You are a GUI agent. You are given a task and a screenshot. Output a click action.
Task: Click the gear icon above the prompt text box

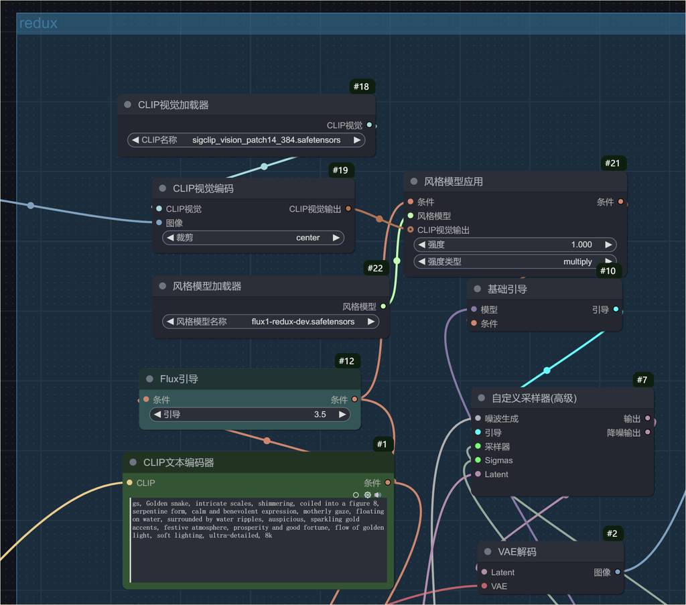click(367, 495)
